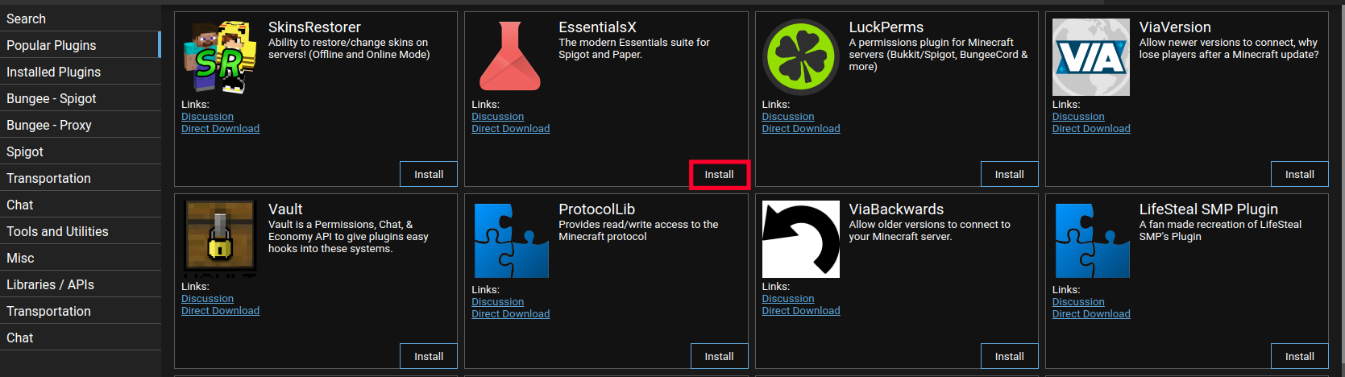Click the SkinsRestorer plugin icon
Screen dimensions: 1345x377
(220, 57)
